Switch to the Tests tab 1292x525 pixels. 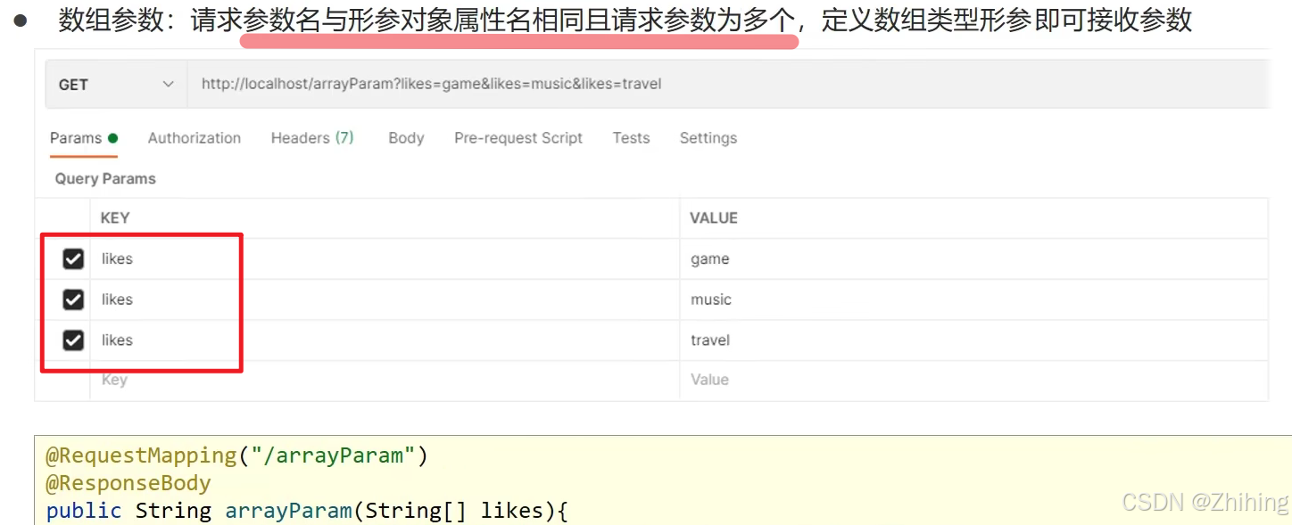pos(631,138)
